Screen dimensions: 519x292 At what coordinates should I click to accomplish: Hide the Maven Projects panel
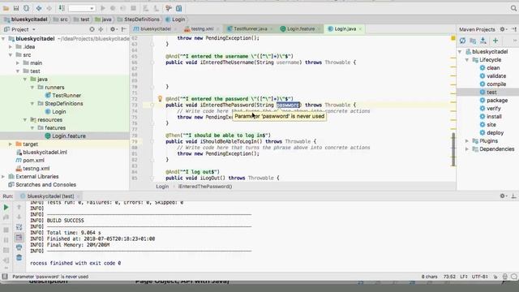point(514,29)
